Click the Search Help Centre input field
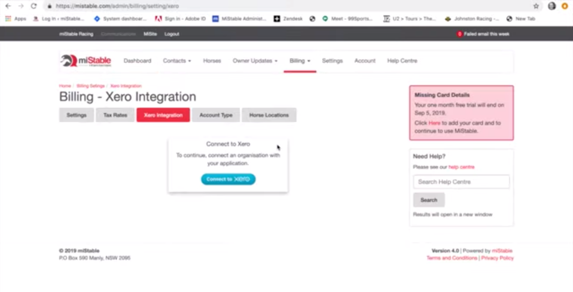 (x=461, y=182)
